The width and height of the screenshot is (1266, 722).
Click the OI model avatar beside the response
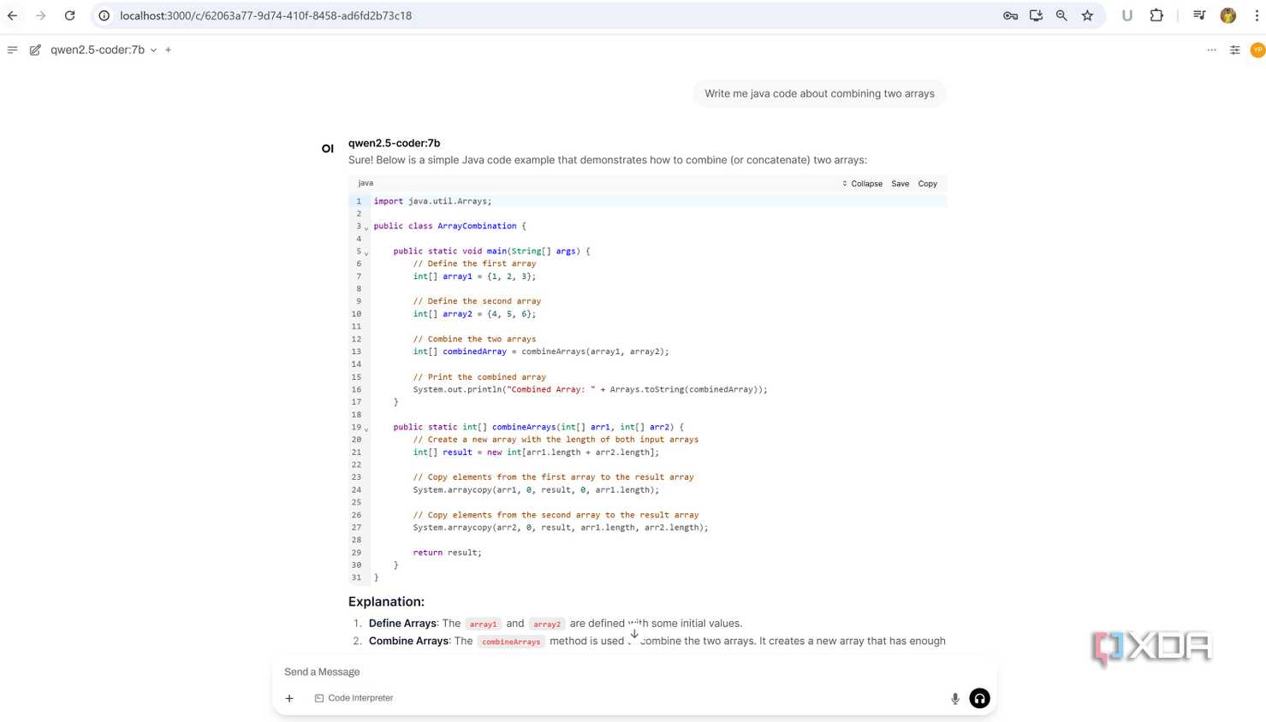coord(327,149)
